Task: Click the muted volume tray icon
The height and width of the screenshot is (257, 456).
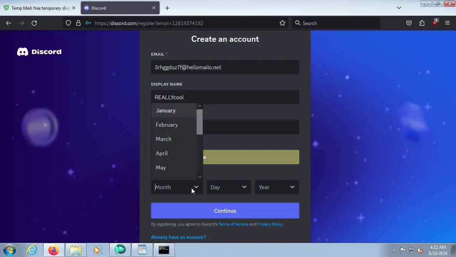Action: coord(420,250)
